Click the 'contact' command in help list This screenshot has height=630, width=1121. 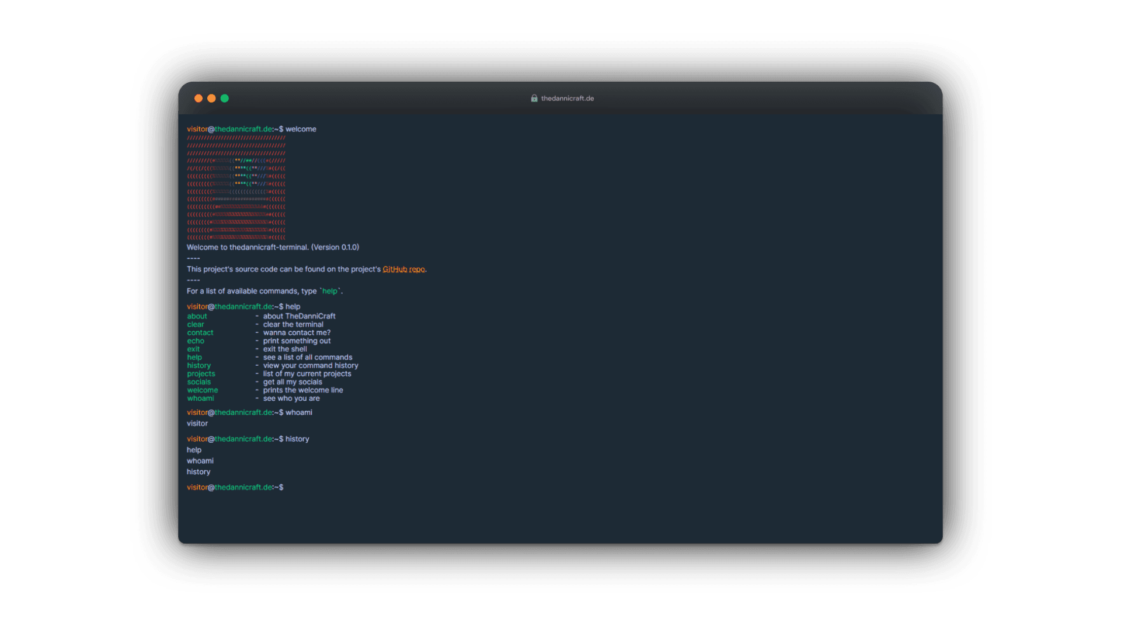[x=200, y=332]
